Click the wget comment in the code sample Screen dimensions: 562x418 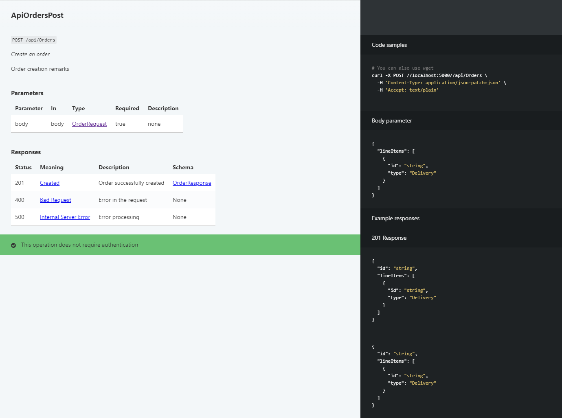pyautogui.click(x=402, y=68)
